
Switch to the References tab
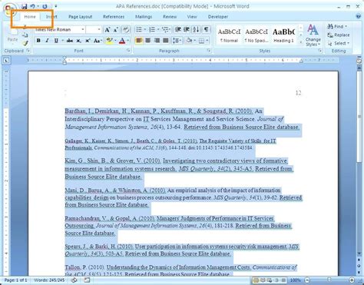114,17
